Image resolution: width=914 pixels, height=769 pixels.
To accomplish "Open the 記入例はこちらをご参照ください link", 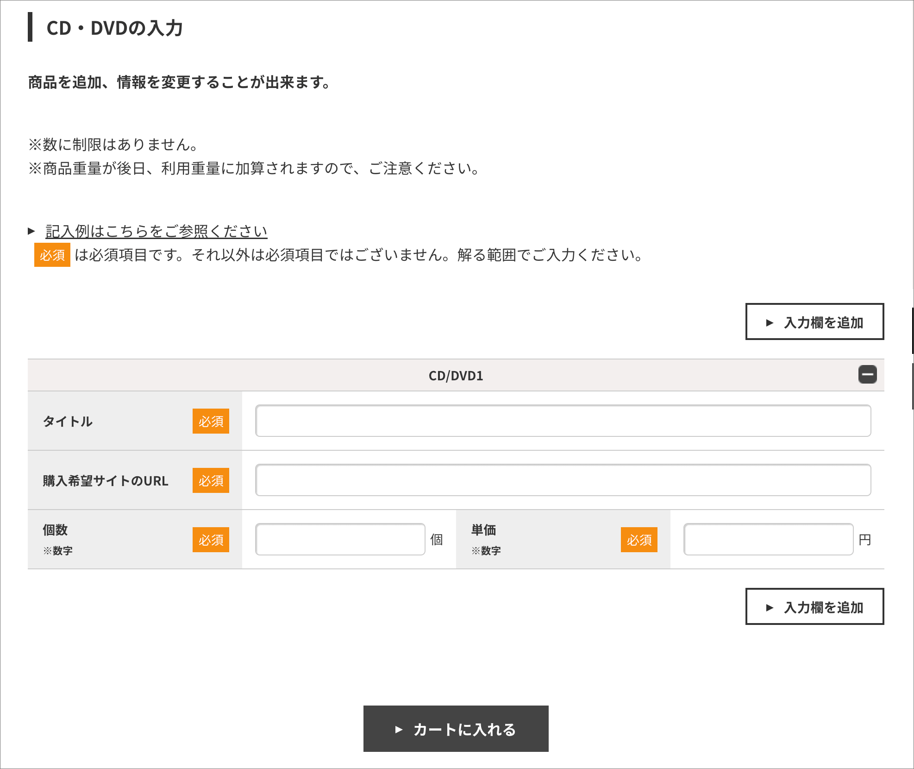I will (156, 231).
